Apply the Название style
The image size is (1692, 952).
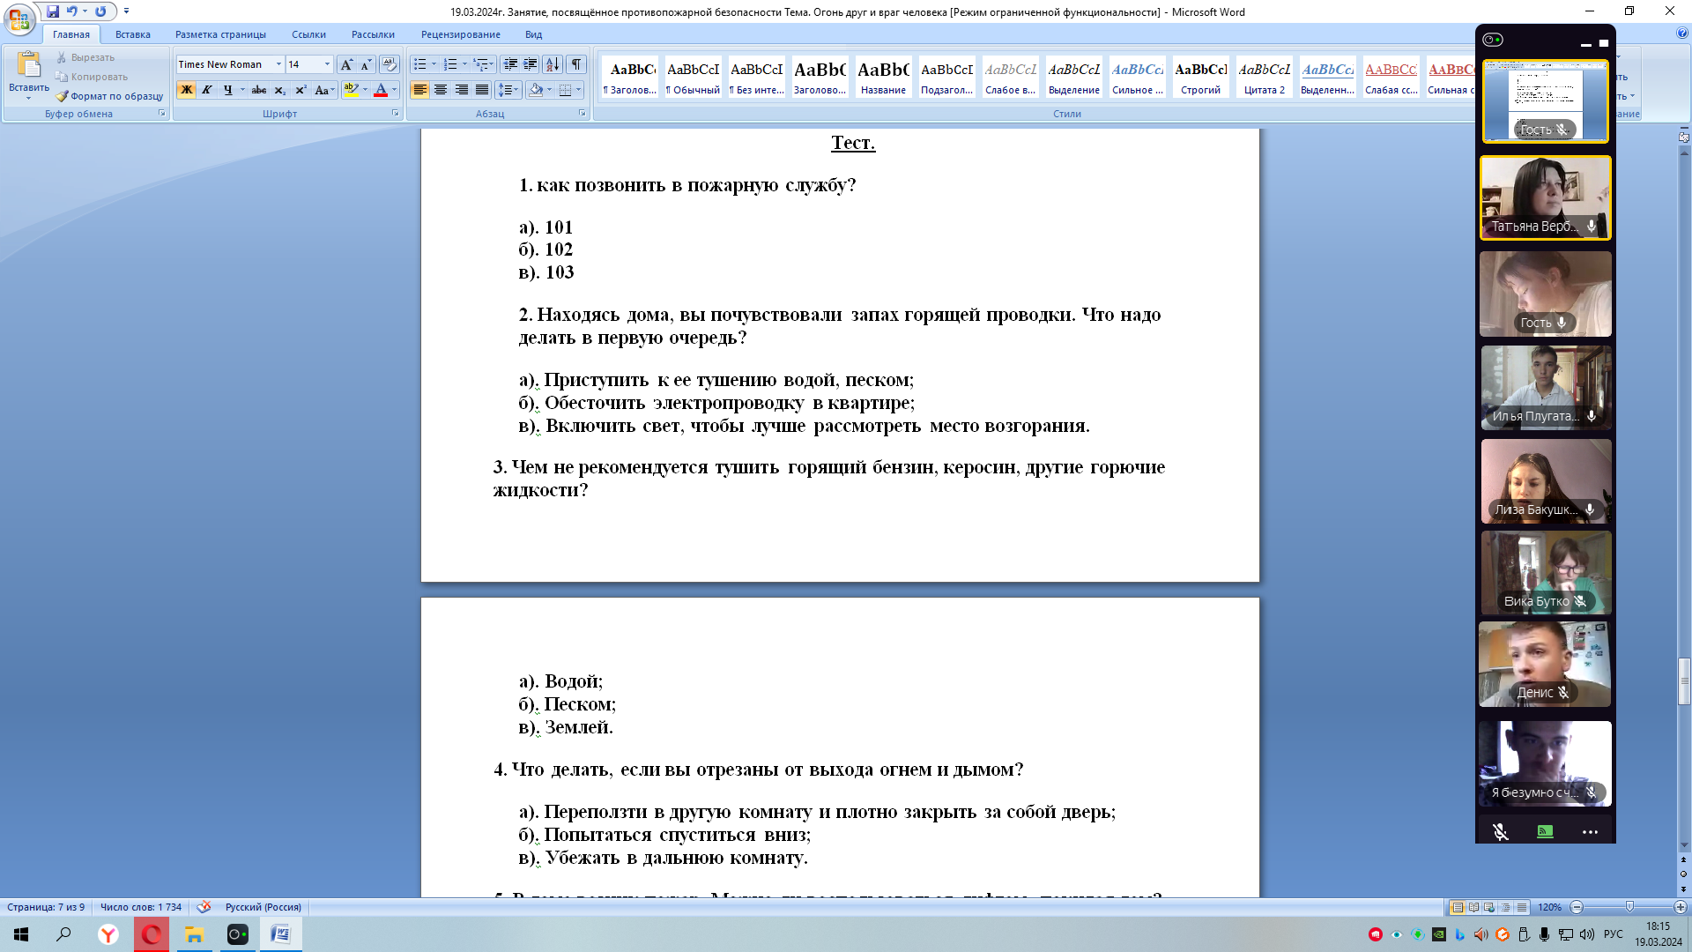point(883,78)
